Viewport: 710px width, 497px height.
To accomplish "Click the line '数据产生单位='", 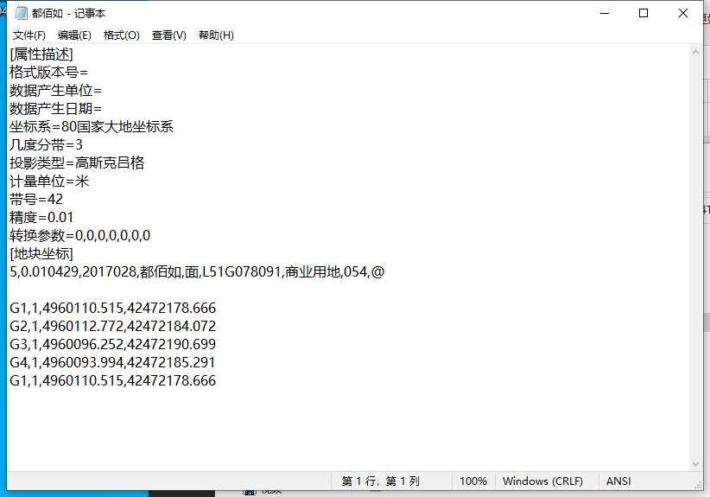I will 55,91.
